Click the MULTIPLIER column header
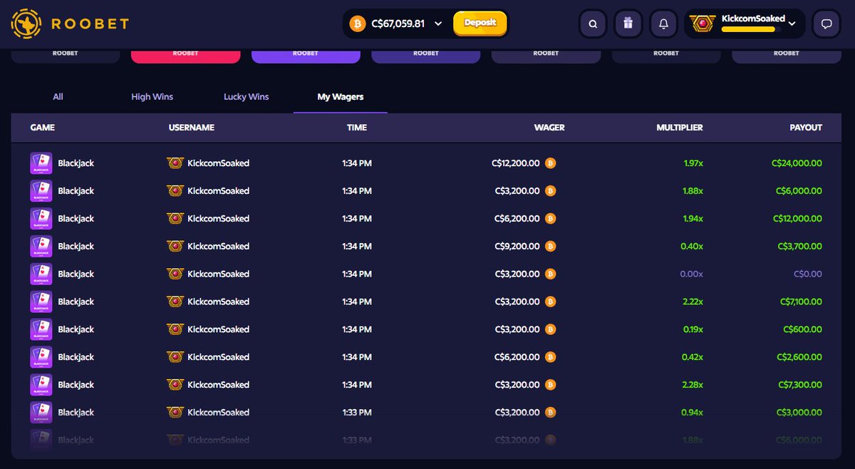Image resolution: width=855 pixels, height=469 pixels. pyautogui.click(x=680, y=128)
